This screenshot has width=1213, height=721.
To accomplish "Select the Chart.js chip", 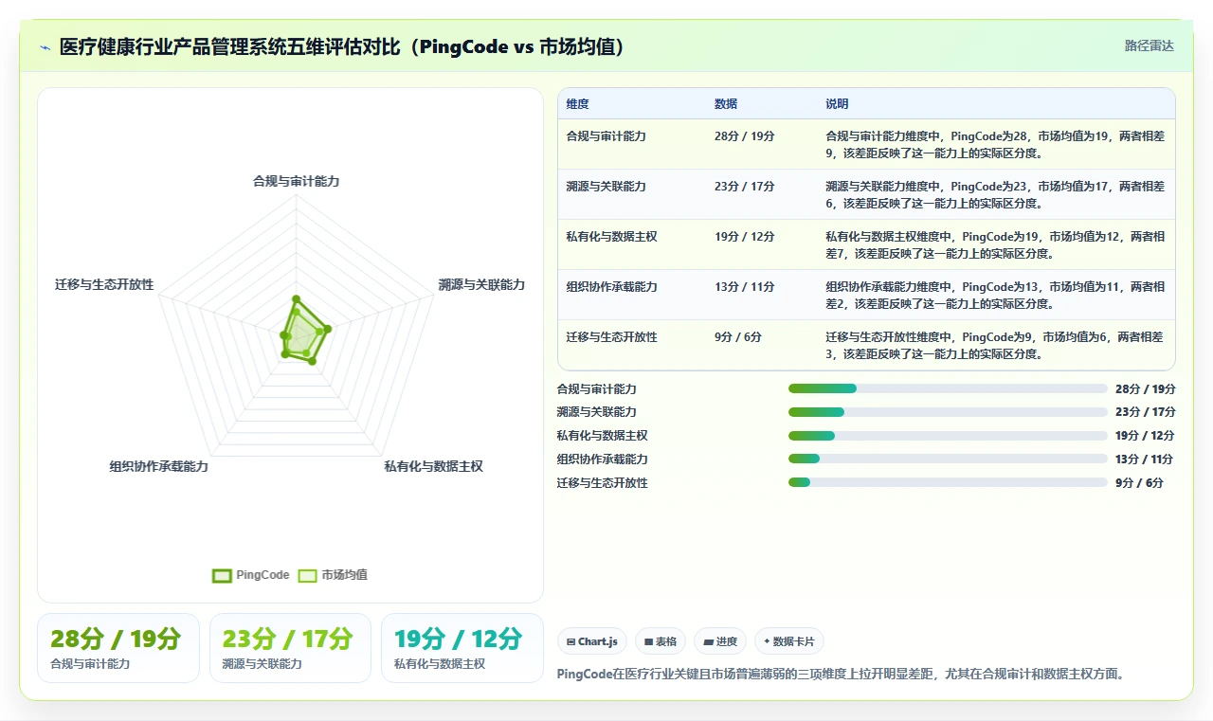I will coord(591,641).
